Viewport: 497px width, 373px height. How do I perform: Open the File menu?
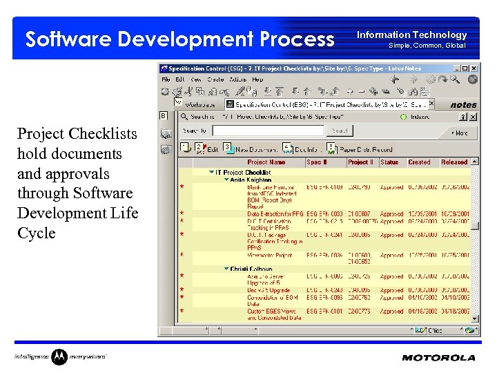[166, 79]
